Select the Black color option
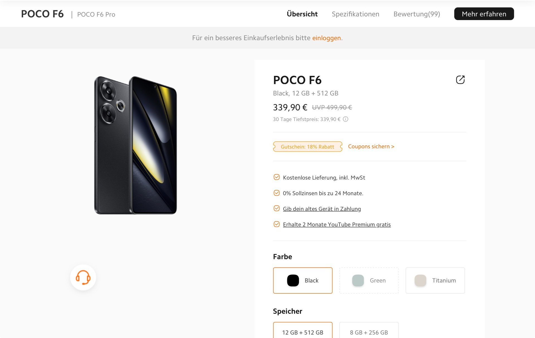535x338 pixels. tap(303, 280)
